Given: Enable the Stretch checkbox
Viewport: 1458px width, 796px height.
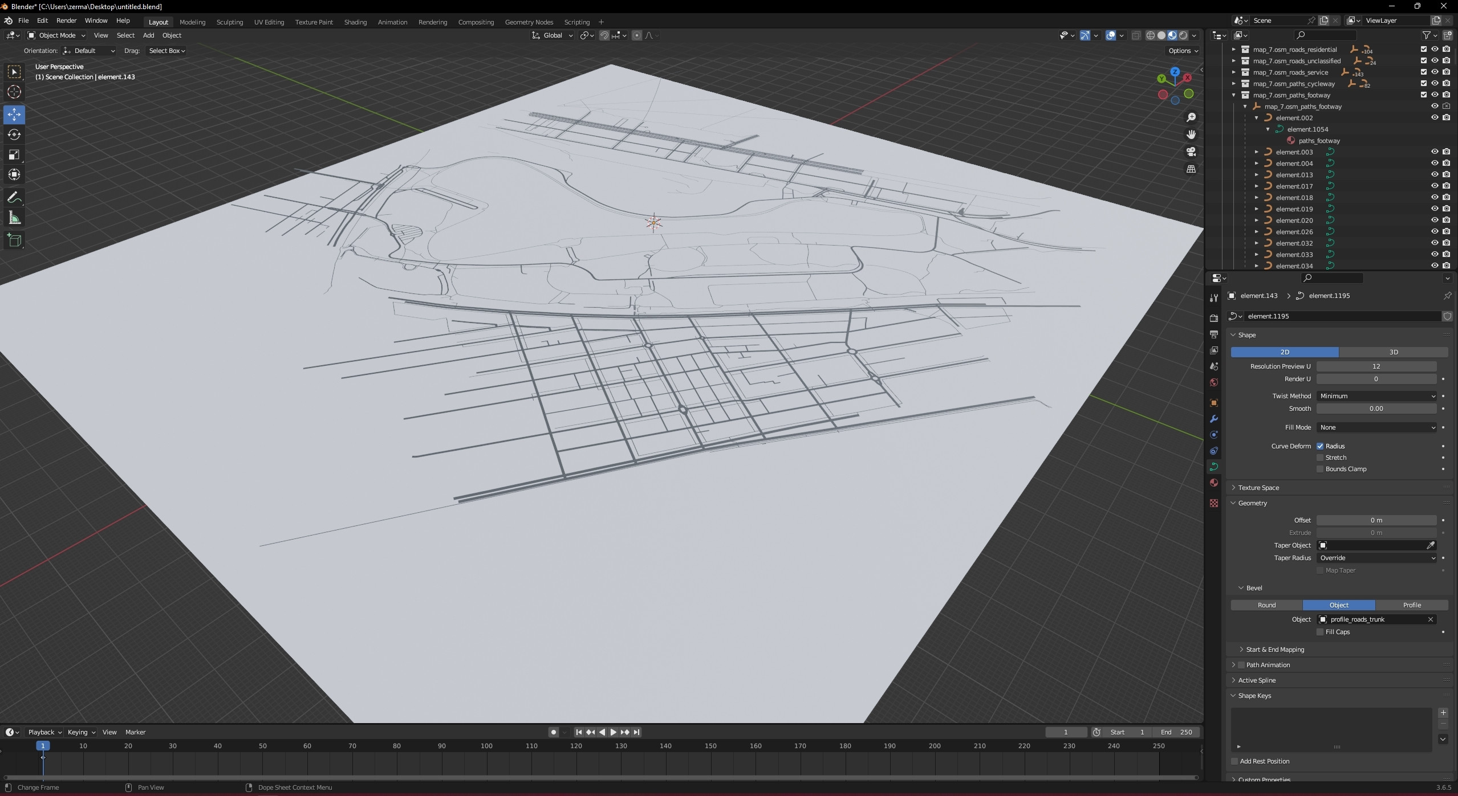Looking at the screenshot, I should 1320,458.
